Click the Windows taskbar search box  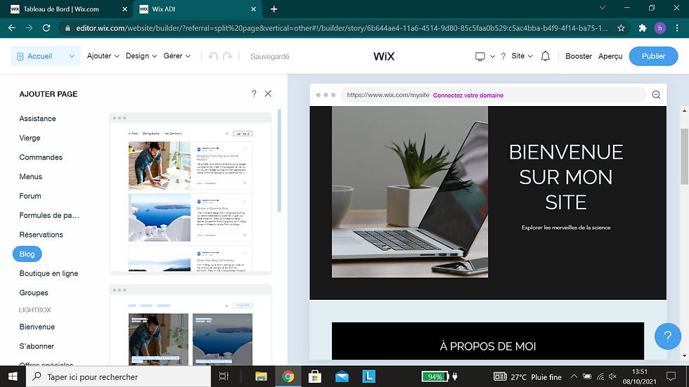[119, 376]
